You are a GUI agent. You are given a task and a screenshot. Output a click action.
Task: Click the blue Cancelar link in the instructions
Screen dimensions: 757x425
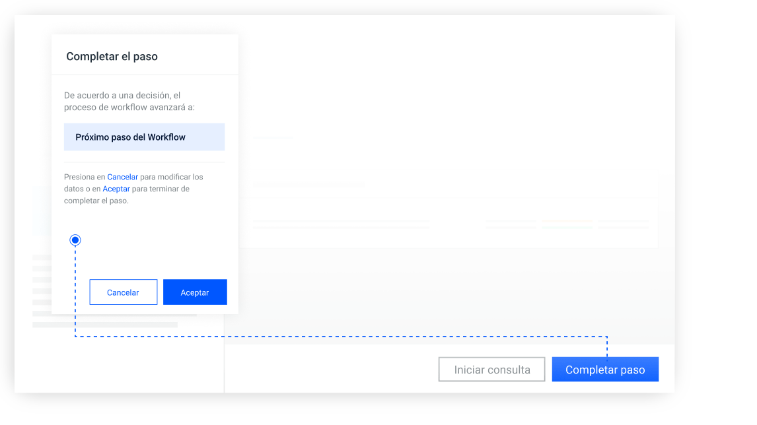(x=123, y=177)
